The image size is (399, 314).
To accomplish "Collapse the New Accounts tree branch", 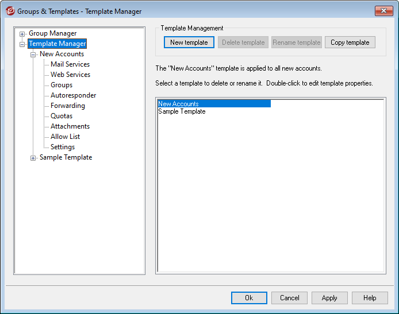I will pyautogui.click(x=33, y=55).
